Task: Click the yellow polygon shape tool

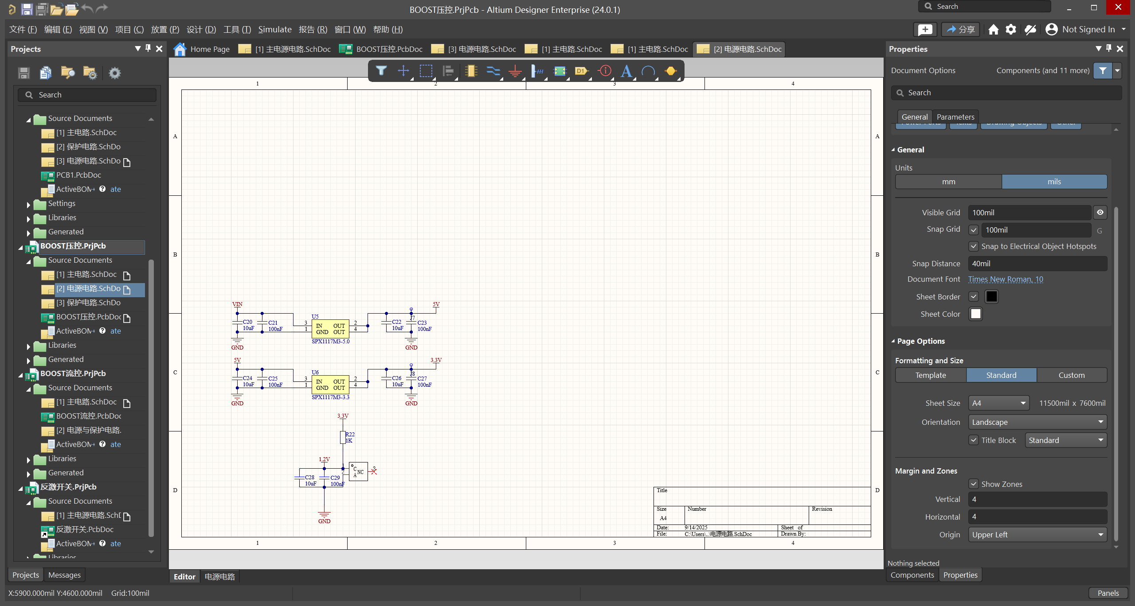Action: click(670, 71)
